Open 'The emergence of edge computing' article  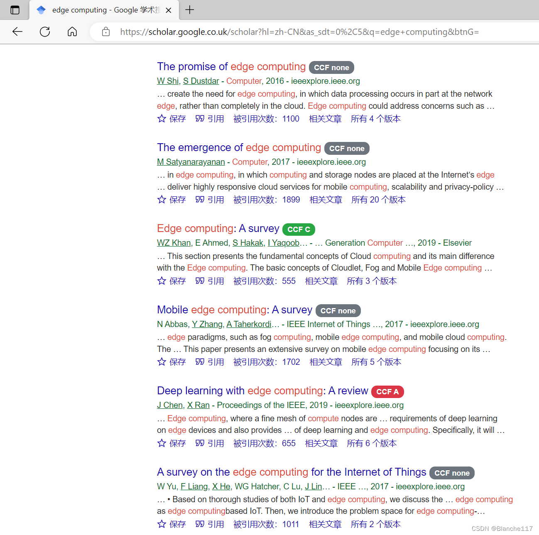tap(239, 147)
